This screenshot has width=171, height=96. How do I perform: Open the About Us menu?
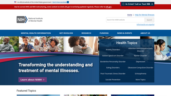click(145, 33)
